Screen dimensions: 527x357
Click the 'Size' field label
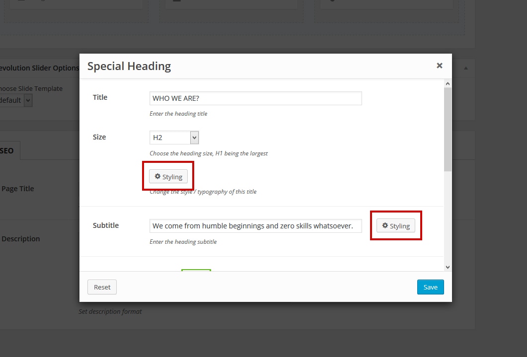pos(99,137)
